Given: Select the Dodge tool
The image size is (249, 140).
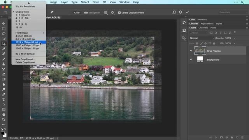Looking at the screenshot, I should [x=4, y=89].
